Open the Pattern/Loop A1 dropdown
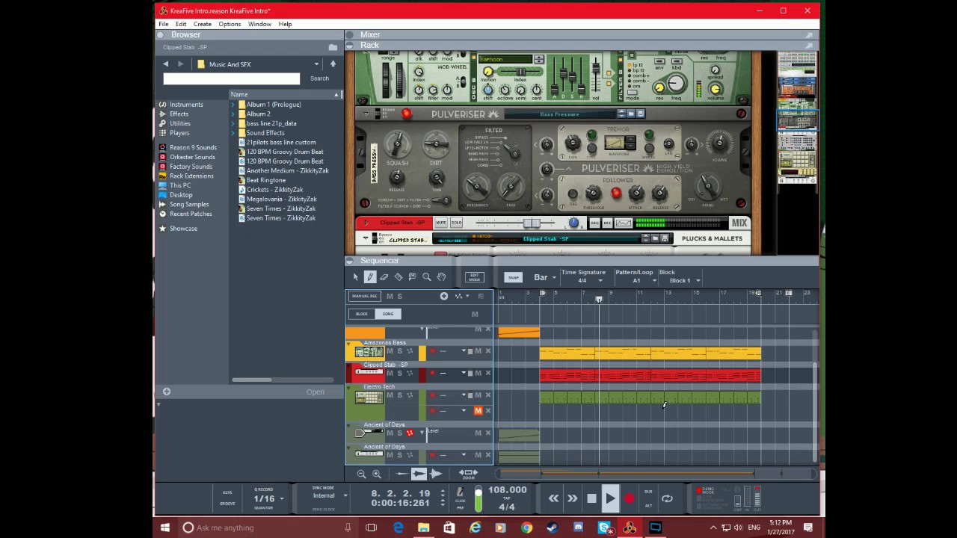This screenshot has height=538, width=957. (x=654, y=281)
